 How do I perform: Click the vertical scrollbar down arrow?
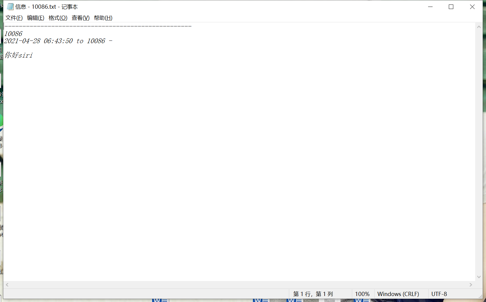479,277
